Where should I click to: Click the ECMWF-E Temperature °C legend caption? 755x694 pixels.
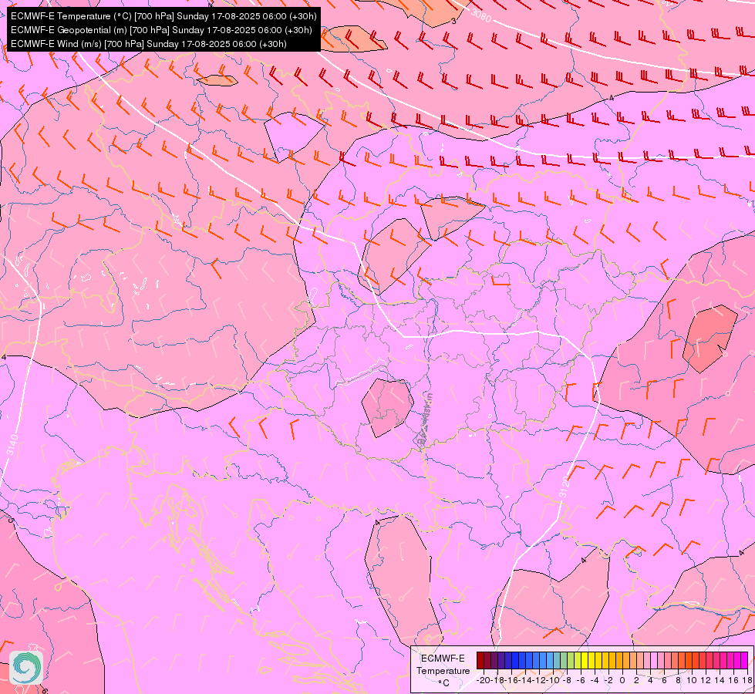coord(443,670)
